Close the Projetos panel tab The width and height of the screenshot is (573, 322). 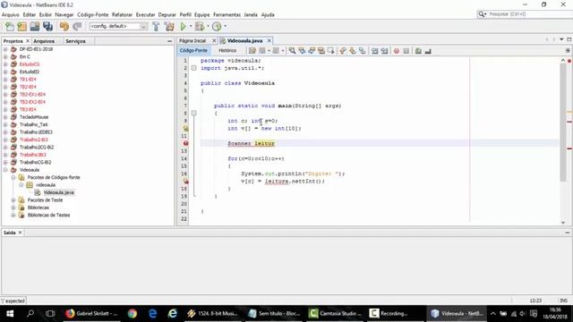tap(28, 41)
